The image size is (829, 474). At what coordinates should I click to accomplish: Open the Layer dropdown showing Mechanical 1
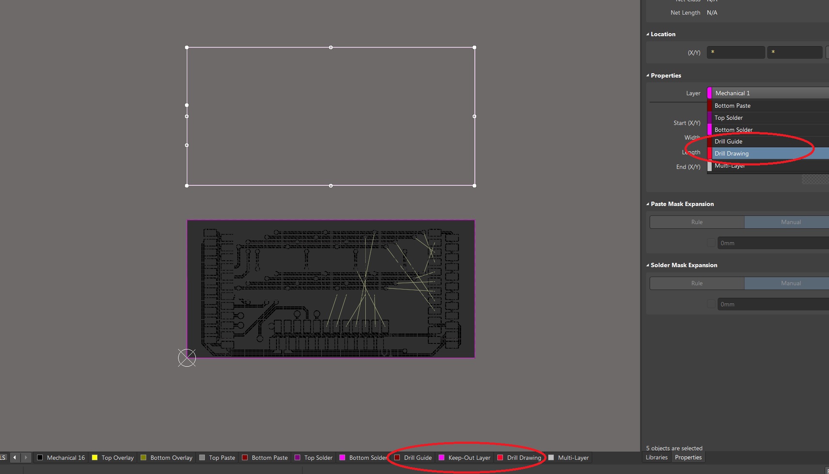click(x=768, y=93)
